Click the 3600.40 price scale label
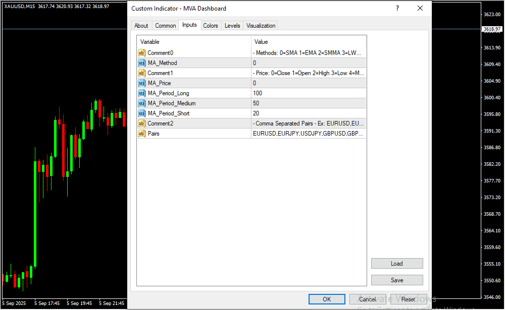505x310 pixels. tap(492, 97)
